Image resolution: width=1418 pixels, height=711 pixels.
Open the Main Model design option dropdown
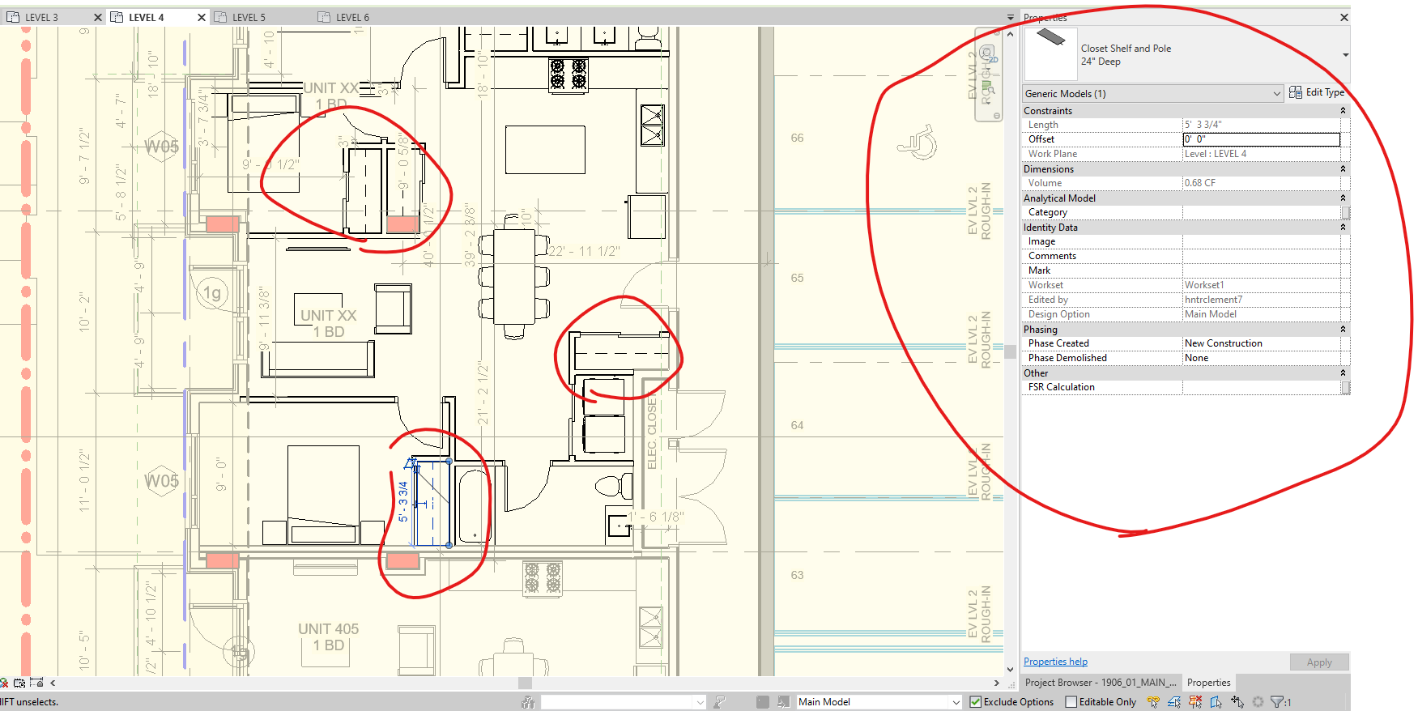(879, 702)
